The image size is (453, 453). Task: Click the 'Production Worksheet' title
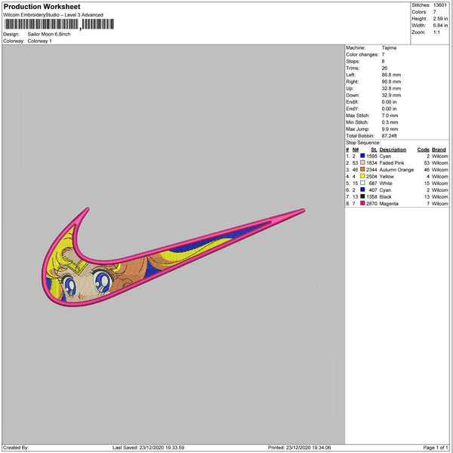(x=42, y=7)
